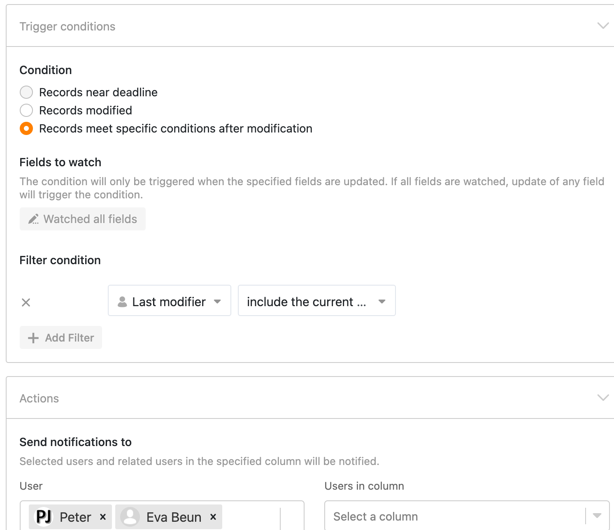Click the person icon in Last modifier
This screenshot has width=614, height=530.
pos(122,302)
